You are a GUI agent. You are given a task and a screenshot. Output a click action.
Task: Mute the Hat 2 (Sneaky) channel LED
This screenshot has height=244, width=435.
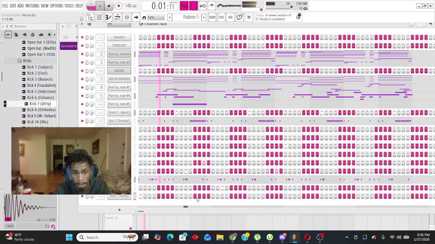(x=82, y=121)
